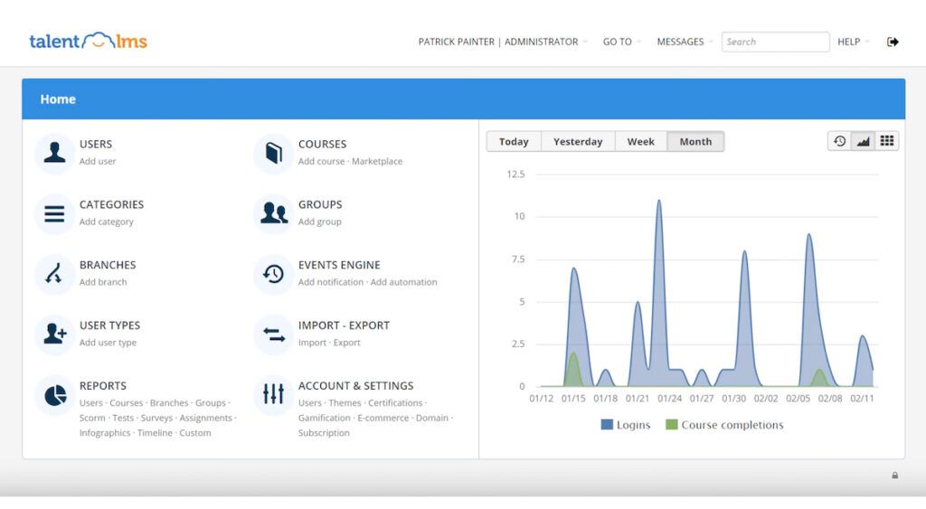
Task: Open the Groups people icon
Action: tap(273, 213)
